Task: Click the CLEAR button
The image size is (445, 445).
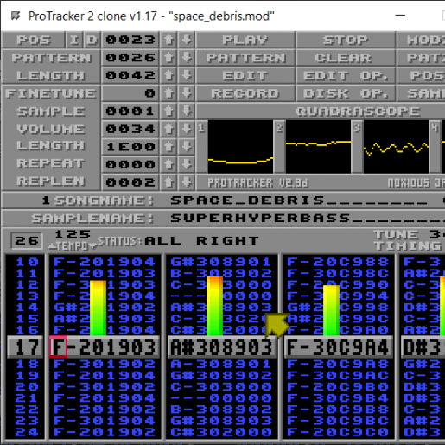Action: click(346, 58)
